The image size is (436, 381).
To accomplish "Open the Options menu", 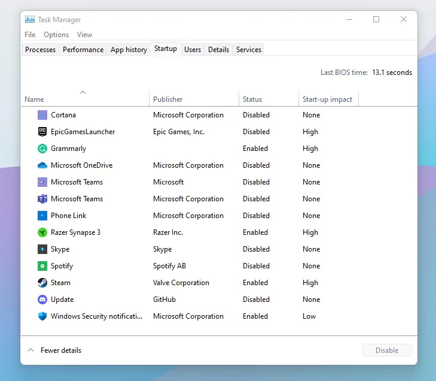I will [56, 35].
